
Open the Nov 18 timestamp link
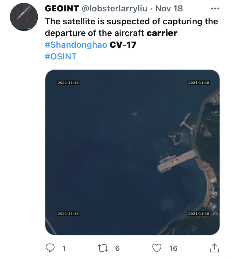[169, 9]
